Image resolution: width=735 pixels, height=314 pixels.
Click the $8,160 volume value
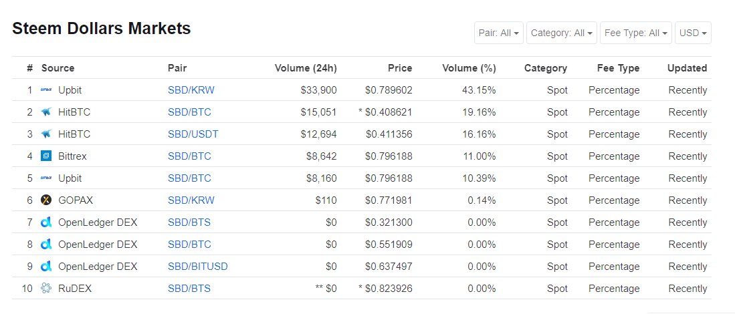322,178
